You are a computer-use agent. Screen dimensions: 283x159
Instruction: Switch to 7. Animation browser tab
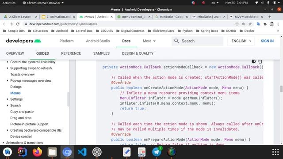click(x=58, y=17)
